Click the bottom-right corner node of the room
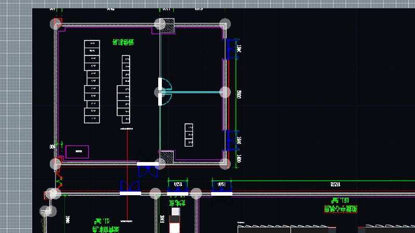Image resolution: width=415 pixels, height=233 pixels. 225,164
